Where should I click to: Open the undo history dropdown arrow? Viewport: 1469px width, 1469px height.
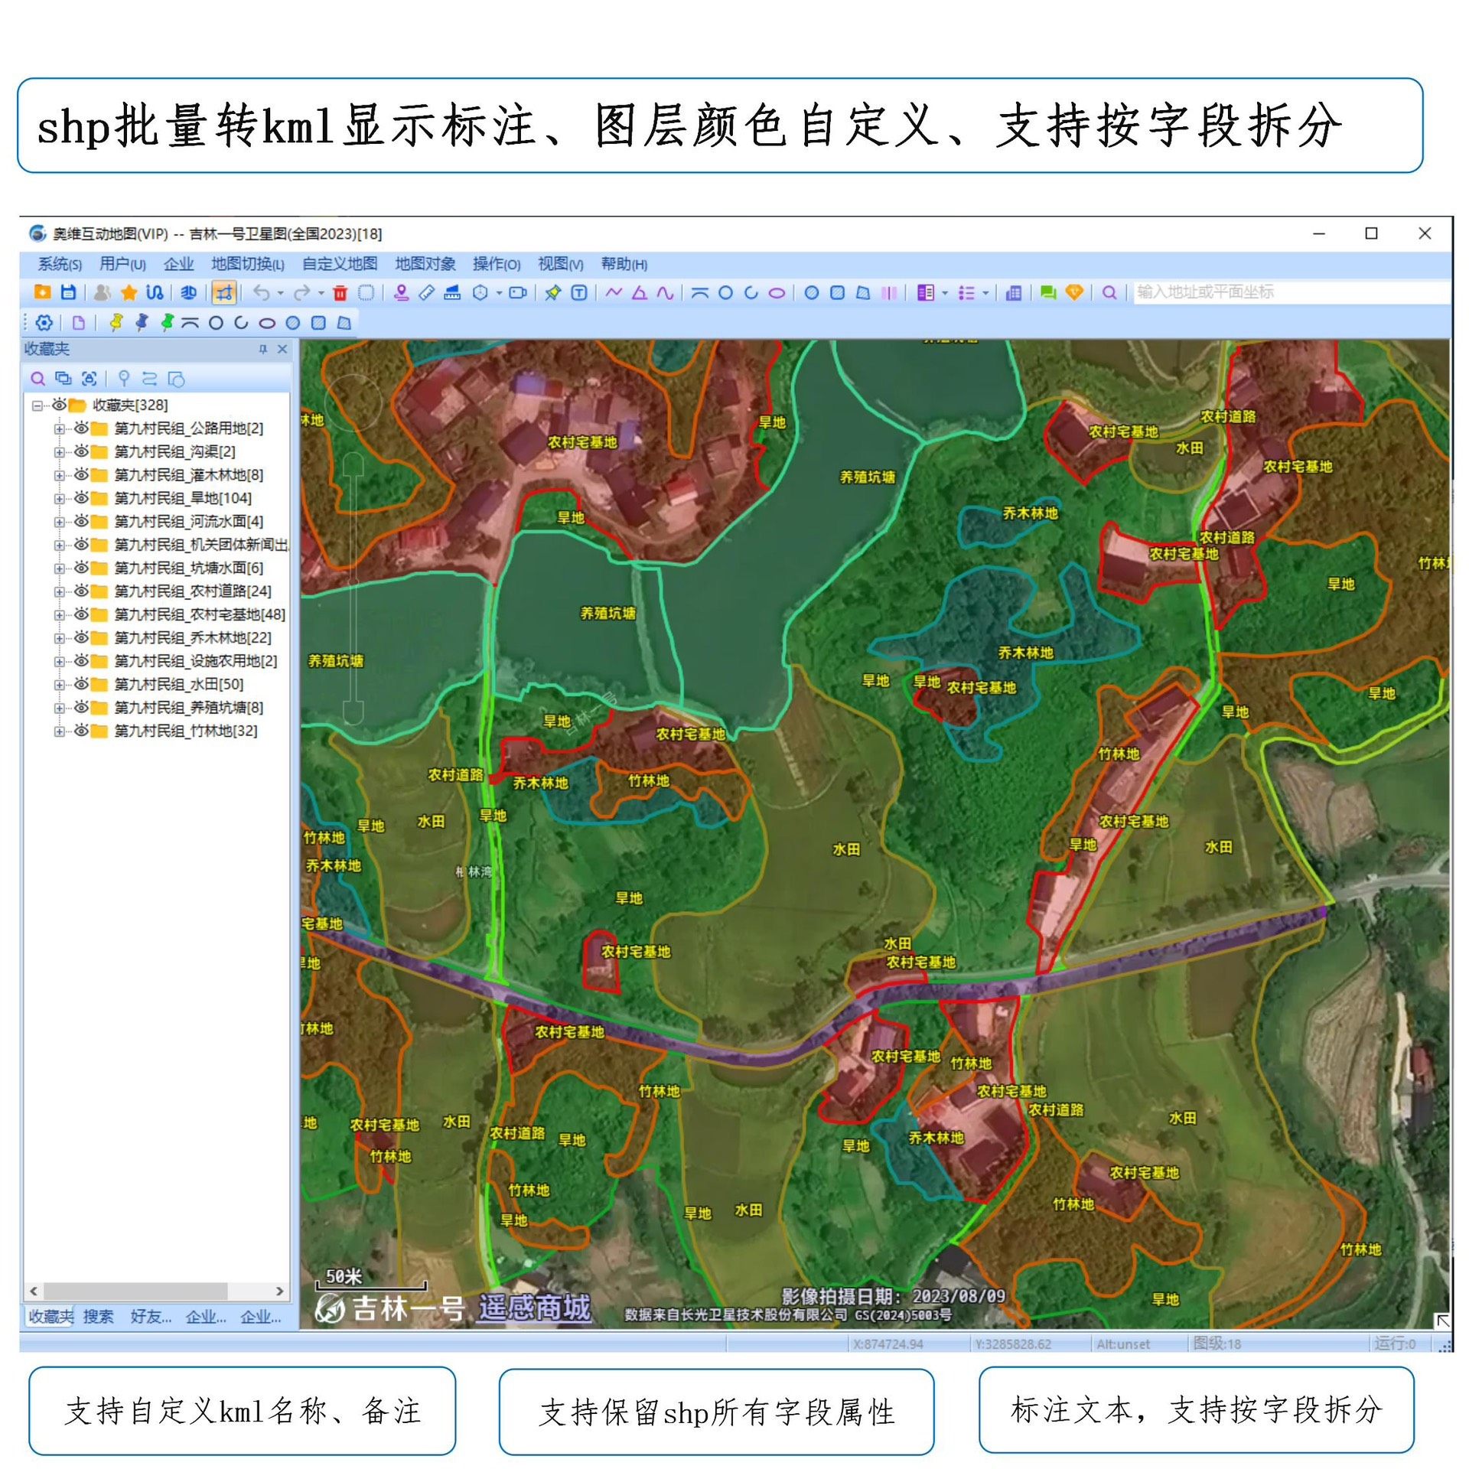point(281,293)
